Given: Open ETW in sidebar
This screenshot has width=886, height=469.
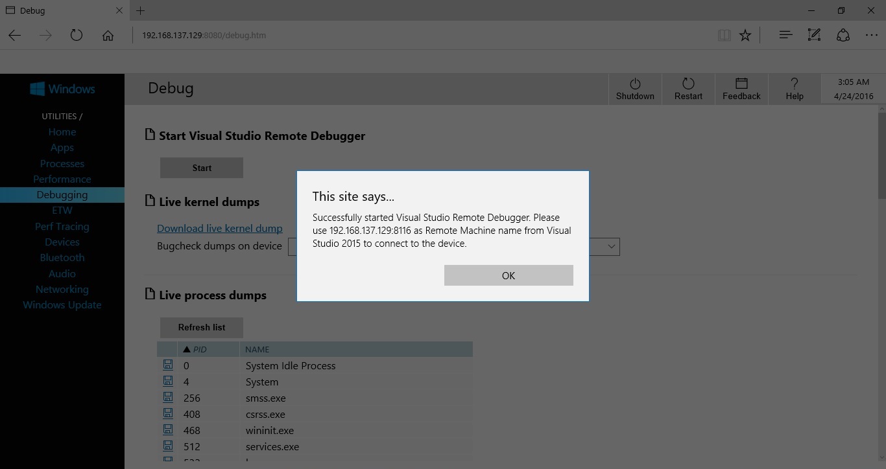Looking at the screenshot, I should [x=62, y=211].
